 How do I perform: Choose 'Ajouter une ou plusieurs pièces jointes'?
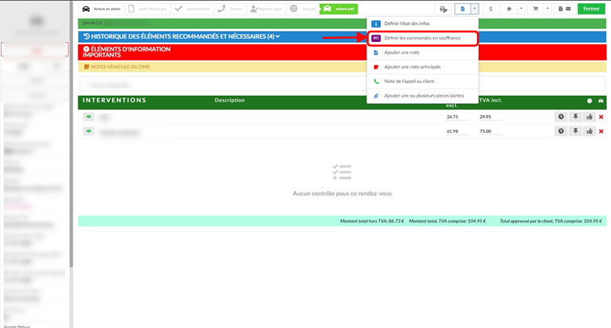pos(422,96)
